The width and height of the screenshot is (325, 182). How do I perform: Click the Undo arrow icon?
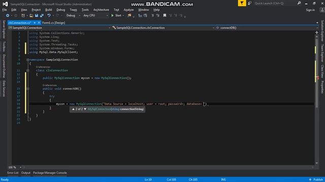(x=49, y=16)
